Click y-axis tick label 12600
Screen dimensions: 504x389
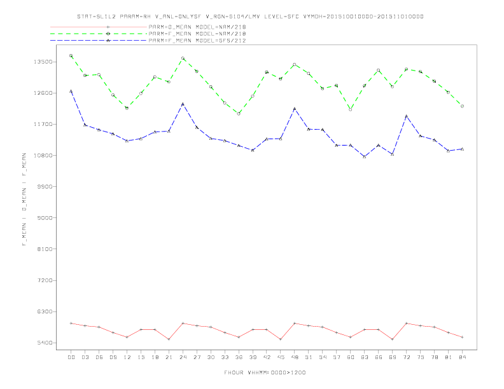pos(43,93)
